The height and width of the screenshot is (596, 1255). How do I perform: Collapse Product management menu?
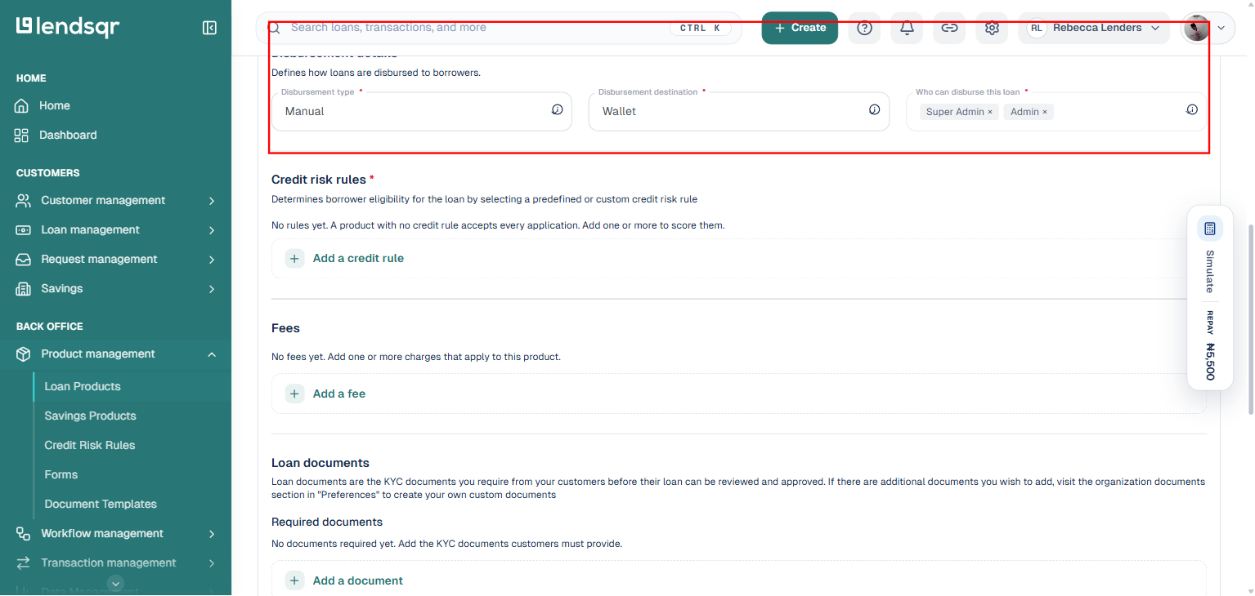coord(115,354)
